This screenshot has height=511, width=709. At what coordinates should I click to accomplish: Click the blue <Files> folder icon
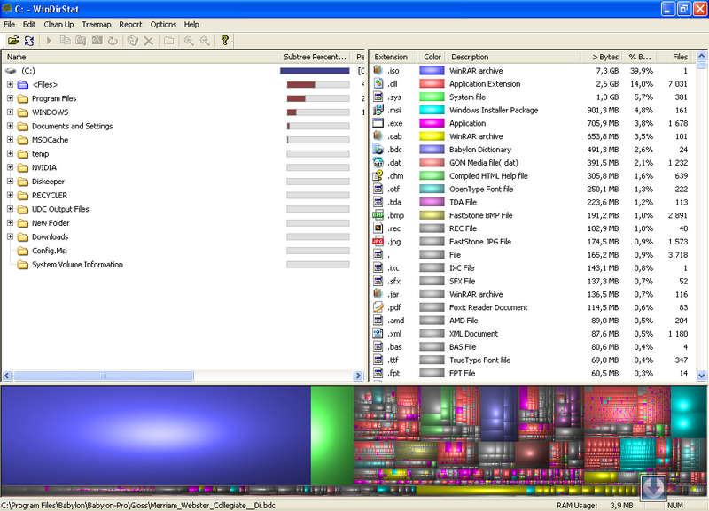(x=23, y=84)
